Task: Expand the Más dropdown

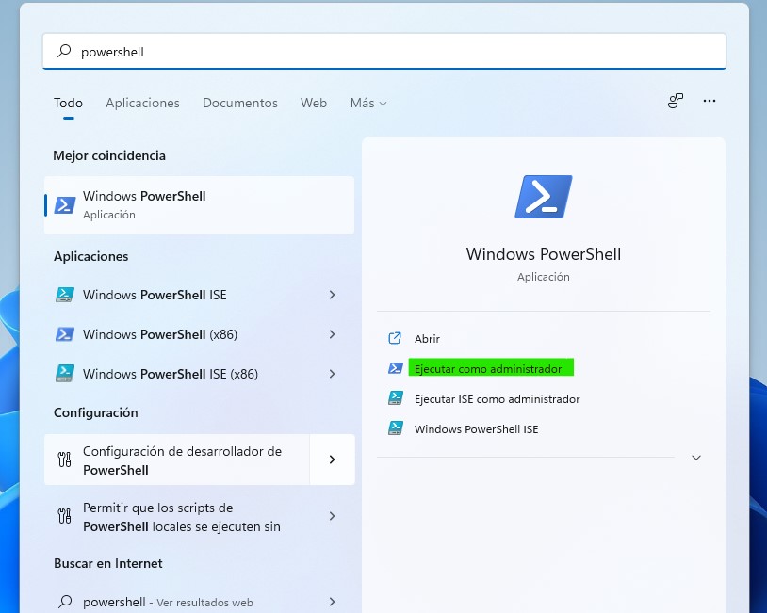Action: [x=368, y=103]
